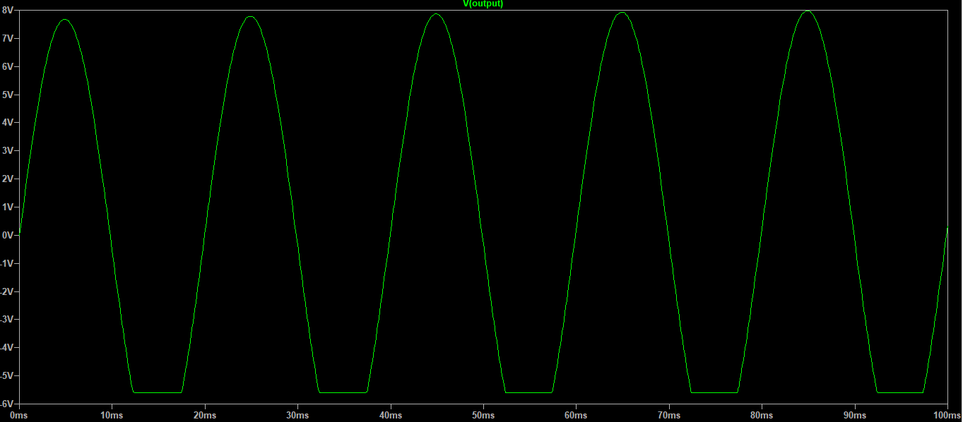Select the 5V vertical axis label
The image size is (963, 422).
click(8, 95)
